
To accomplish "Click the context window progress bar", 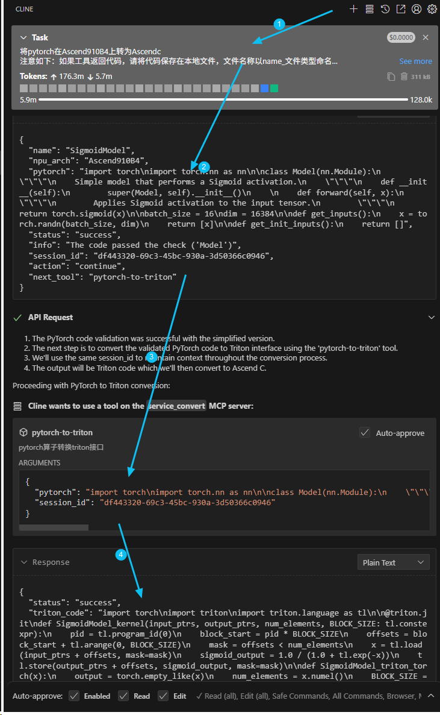I will 223,99.
